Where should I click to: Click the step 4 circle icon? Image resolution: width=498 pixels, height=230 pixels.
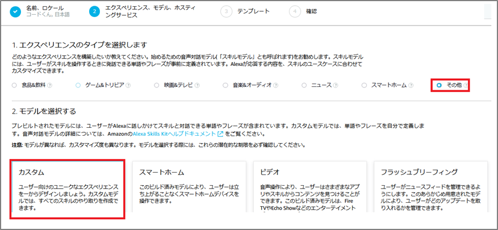(295, 12)
